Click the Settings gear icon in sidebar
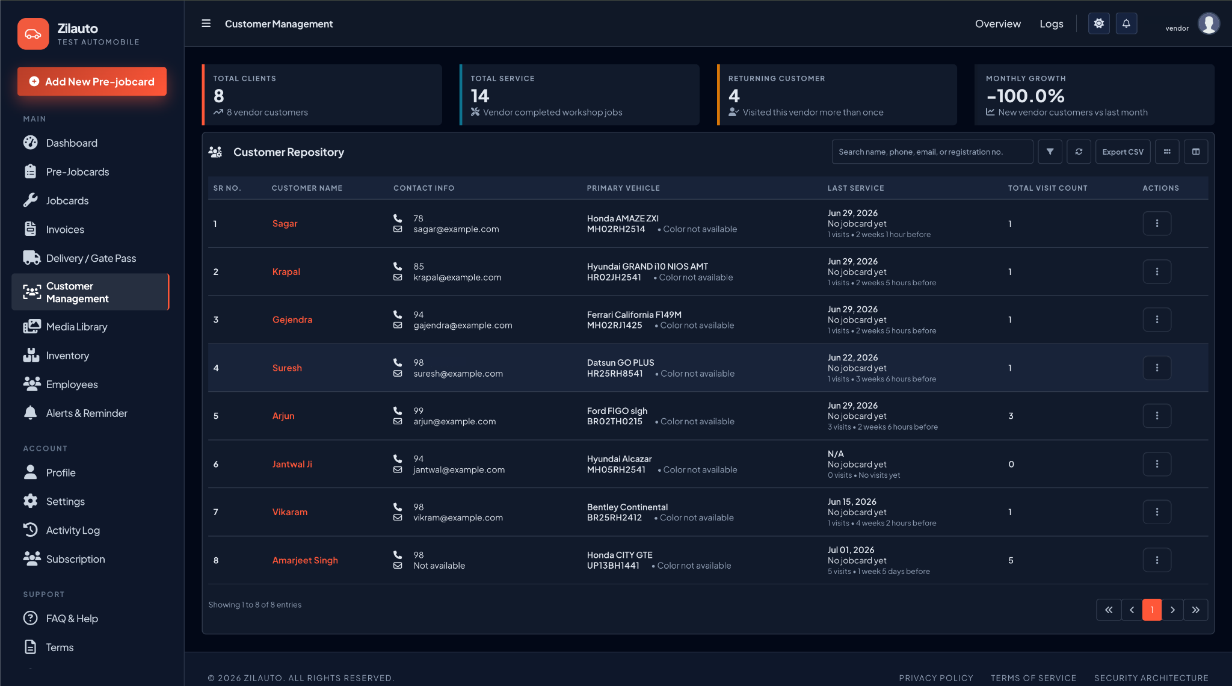 tap(30, 501)
